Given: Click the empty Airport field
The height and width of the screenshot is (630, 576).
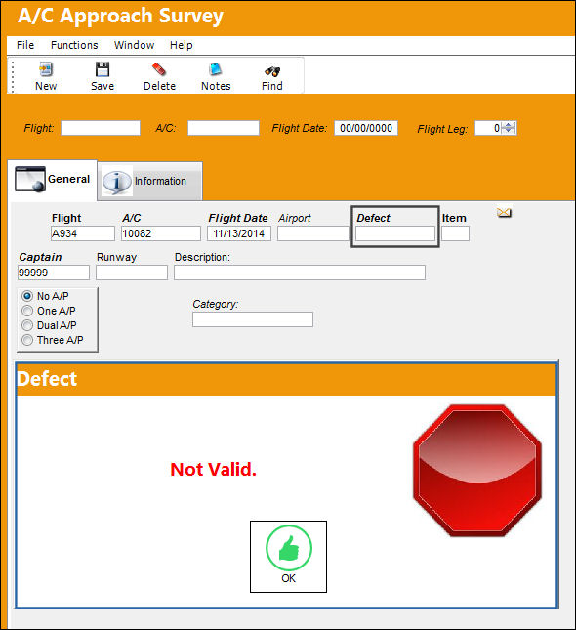Looking at the screenshot, I should click(313, 233).
